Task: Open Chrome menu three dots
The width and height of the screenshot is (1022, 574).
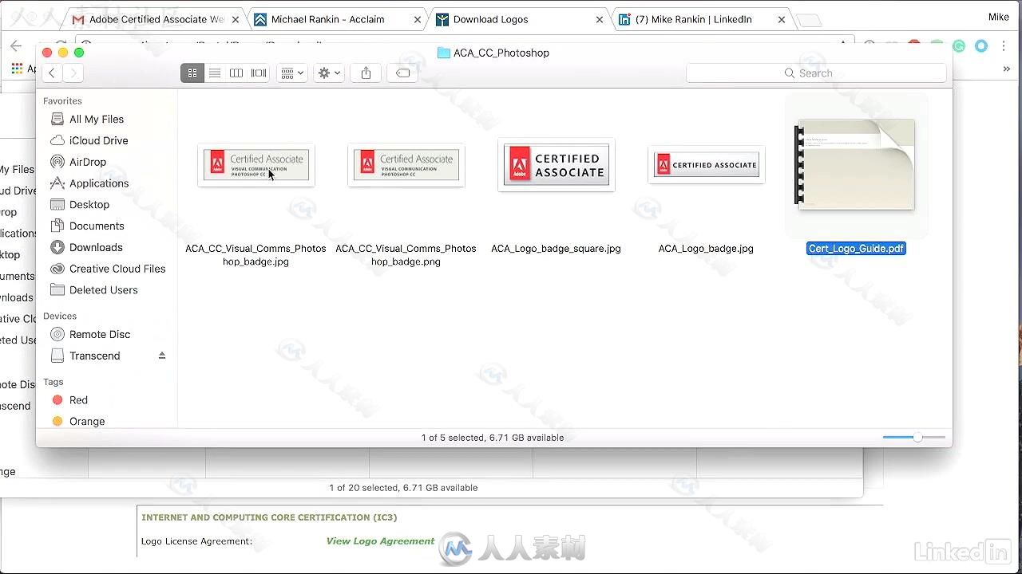Action: 1004,46
